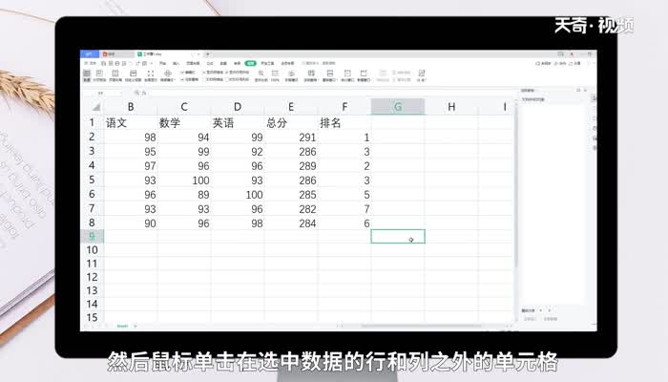Activate Full Screen display icon

(151, 74)
